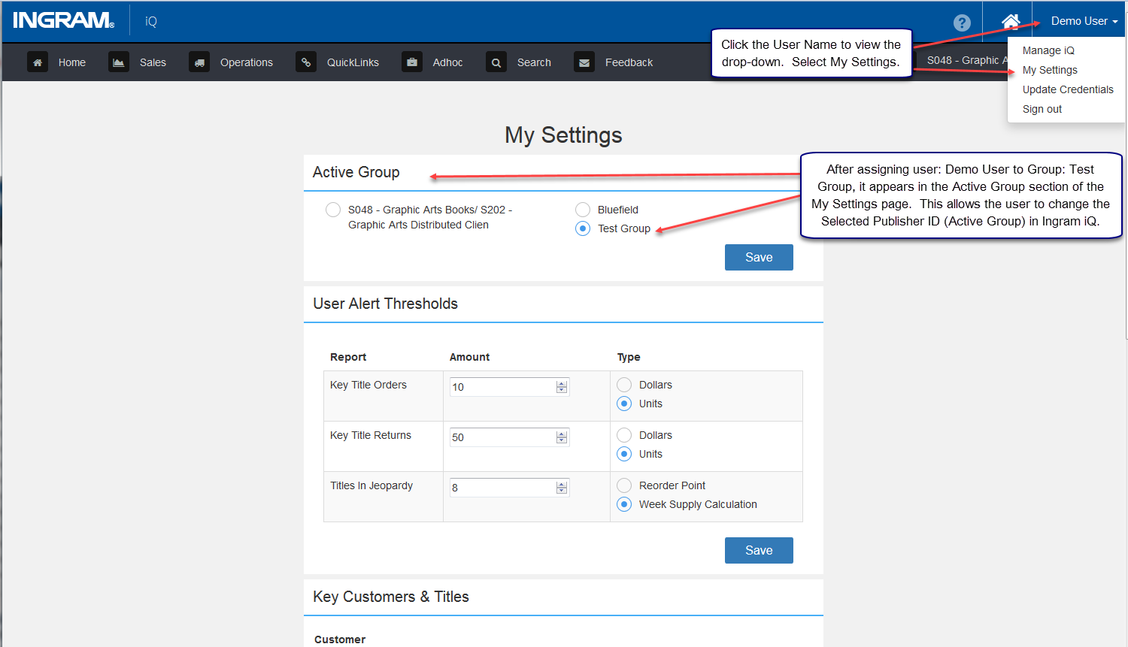The image size is (1128, 647).
Task: Click the Home nav house icon
Action: [38, 62]
